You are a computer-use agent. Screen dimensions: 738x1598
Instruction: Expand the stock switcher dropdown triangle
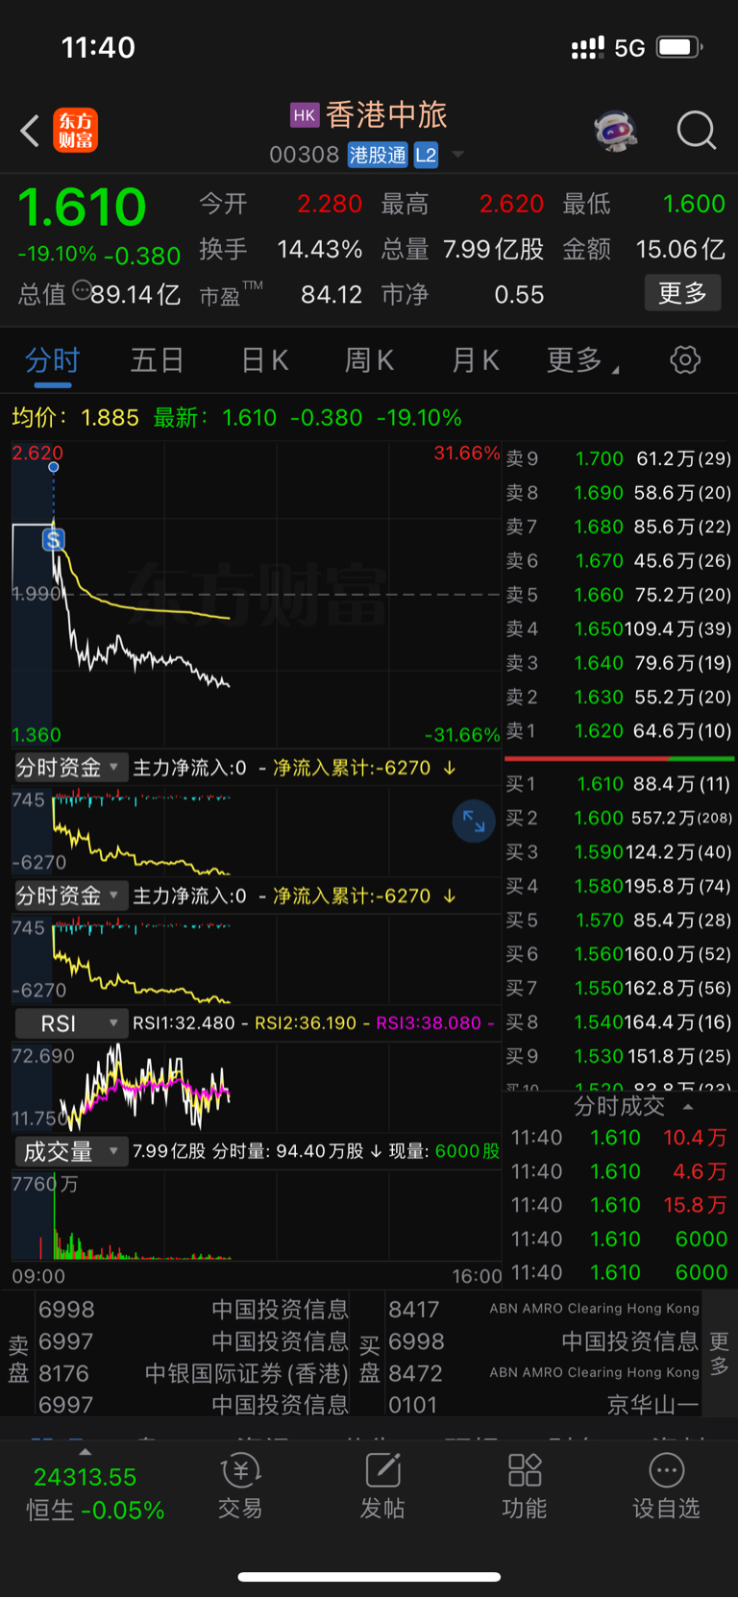457,155
